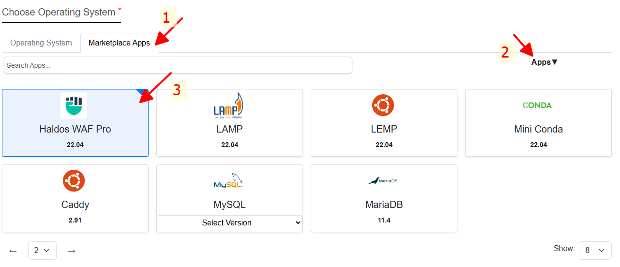This screenshot has width=620, height=267.
Task: Open the page number dropdown
Action: tap(42, 251)
